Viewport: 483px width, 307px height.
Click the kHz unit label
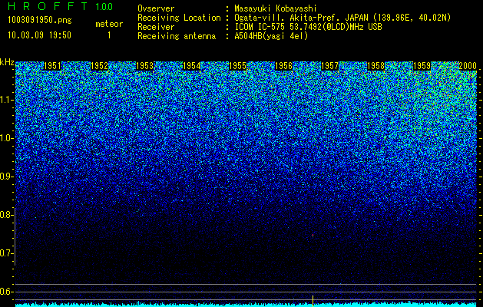tap(7, 62)
